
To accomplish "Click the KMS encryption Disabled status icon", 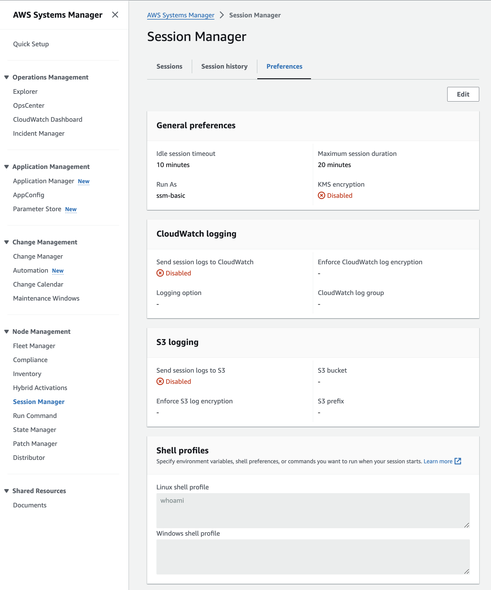I will click(x=322, y=195).
